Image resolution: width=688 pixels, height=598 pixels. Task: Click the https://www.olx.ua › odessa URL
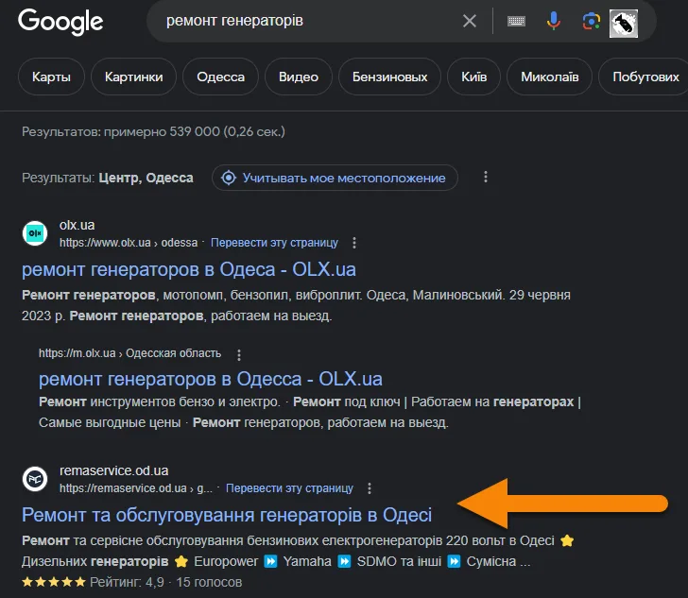pyautogui.click(x=129, y=243)
